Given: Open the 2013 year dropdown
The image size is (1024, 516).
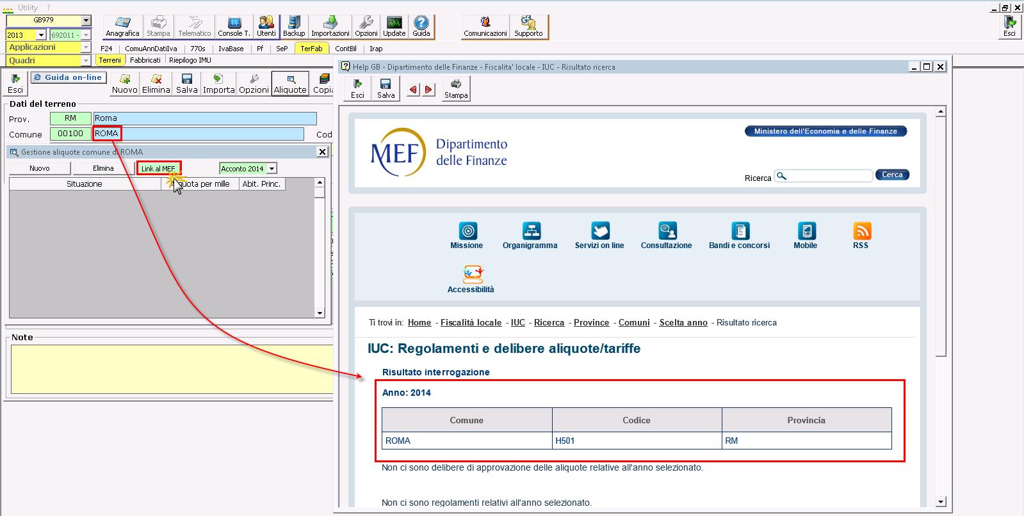Looking at the screenshot, I should (x=42, y=35).
